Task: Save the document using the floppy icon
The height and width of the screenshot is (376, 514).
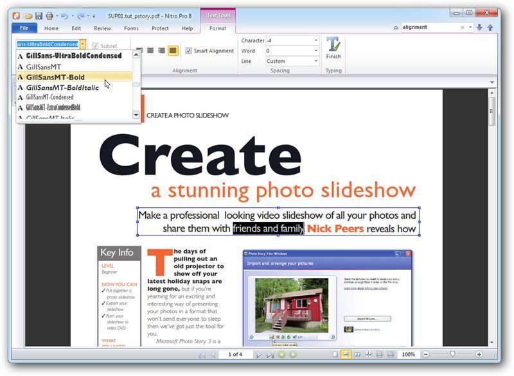Action: pyautogui.click(x=39, y=15)
